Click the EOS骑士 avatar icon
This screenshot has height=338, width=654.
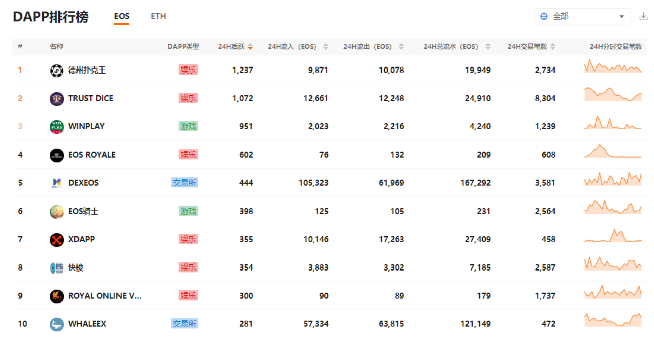[x=56, y=212]
